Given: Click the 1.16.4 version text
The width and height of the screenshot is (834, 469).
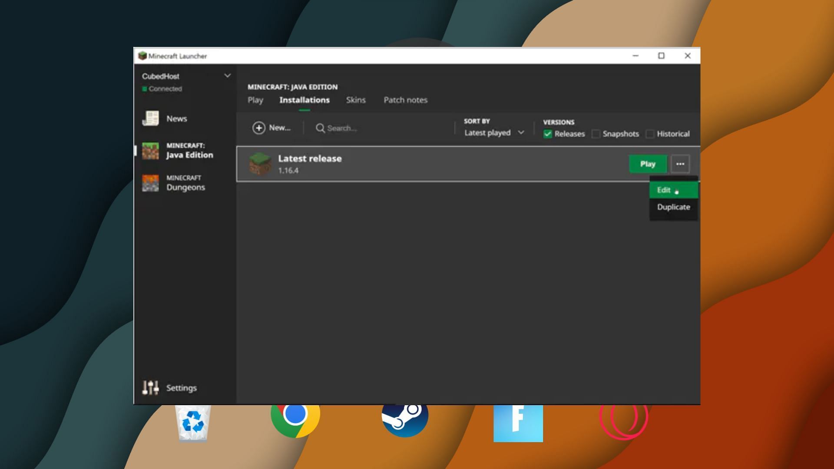Looking at the screenshot, I should [288, 171].
